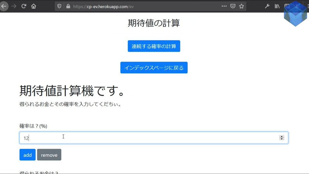The width and height of the screenshot is (309, 174).
Task: Show site security padlock info
Action: point(68,6)
